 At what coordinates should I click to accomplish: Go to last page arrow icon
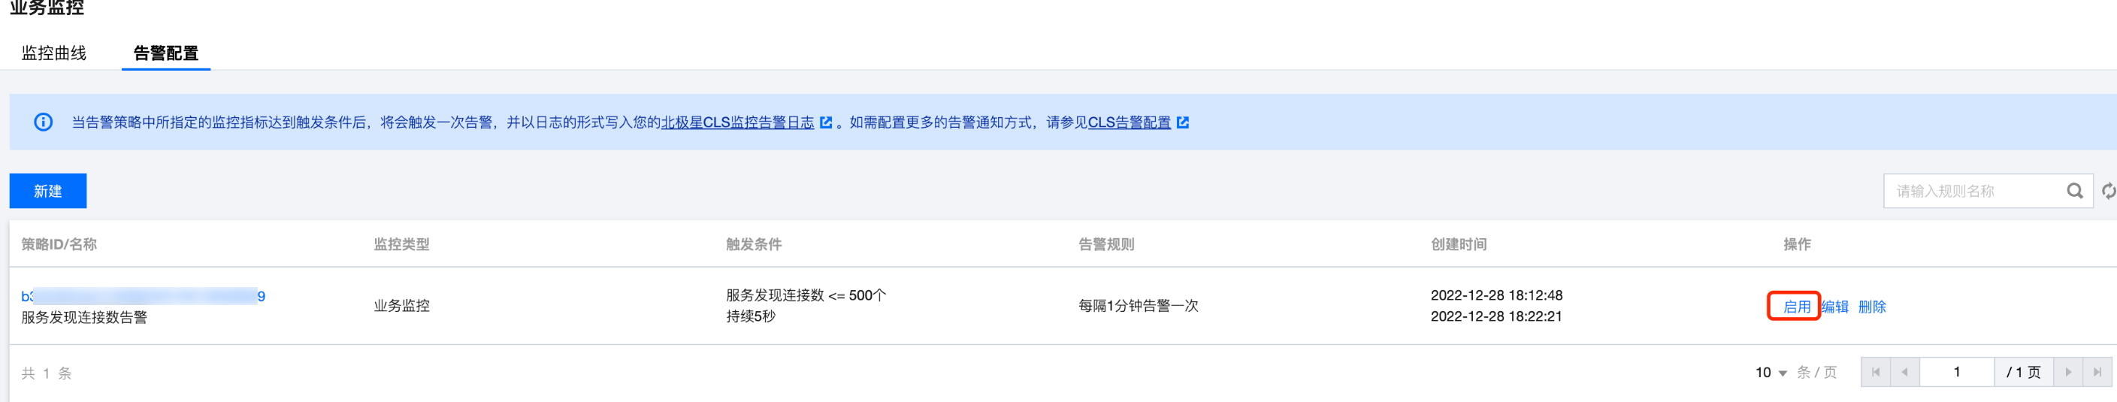coord(2097,373)
